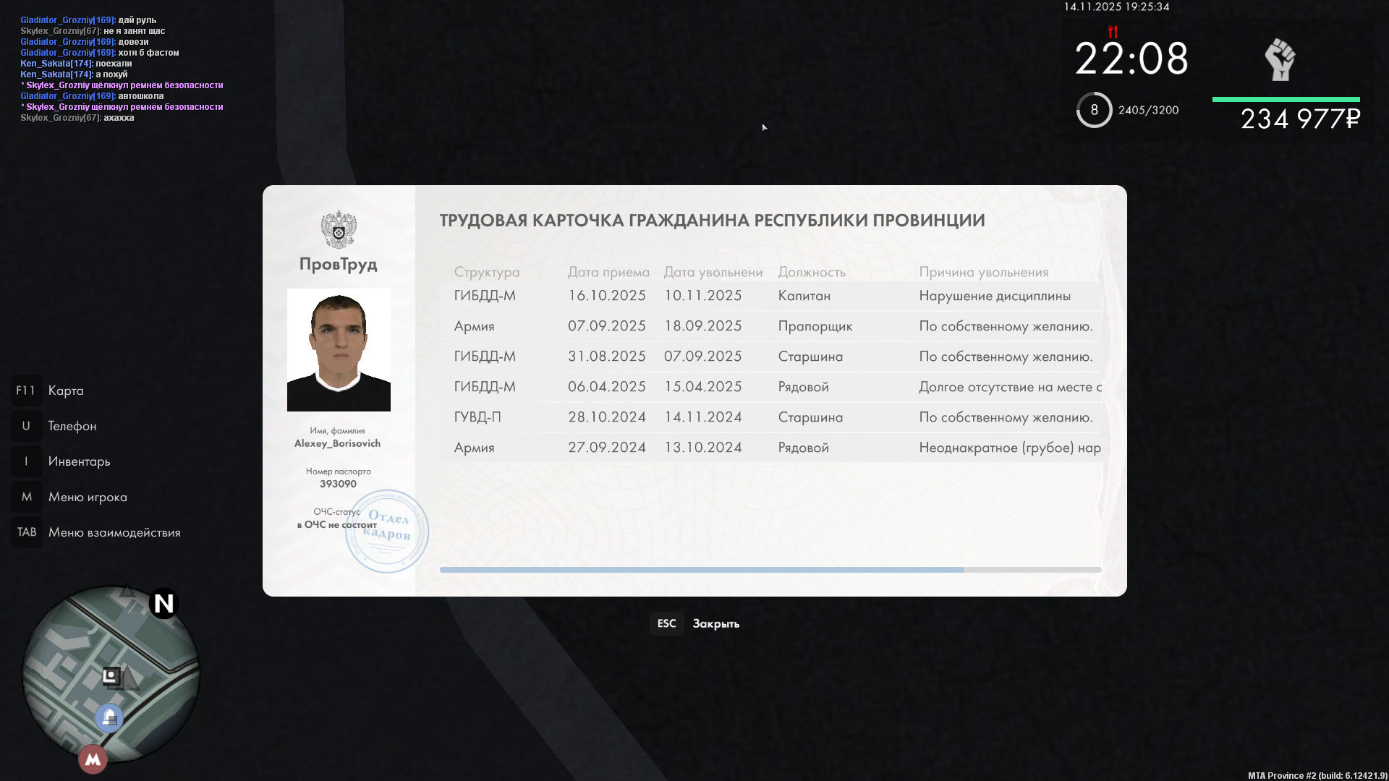Click the north N compass badge
This screenshot has height=781, width=1389.
(164, 603)
